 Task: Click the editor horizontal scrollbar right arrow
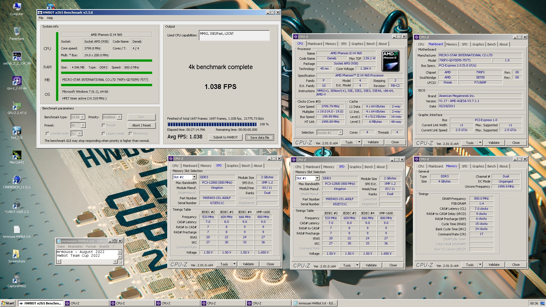click(115, 262)
